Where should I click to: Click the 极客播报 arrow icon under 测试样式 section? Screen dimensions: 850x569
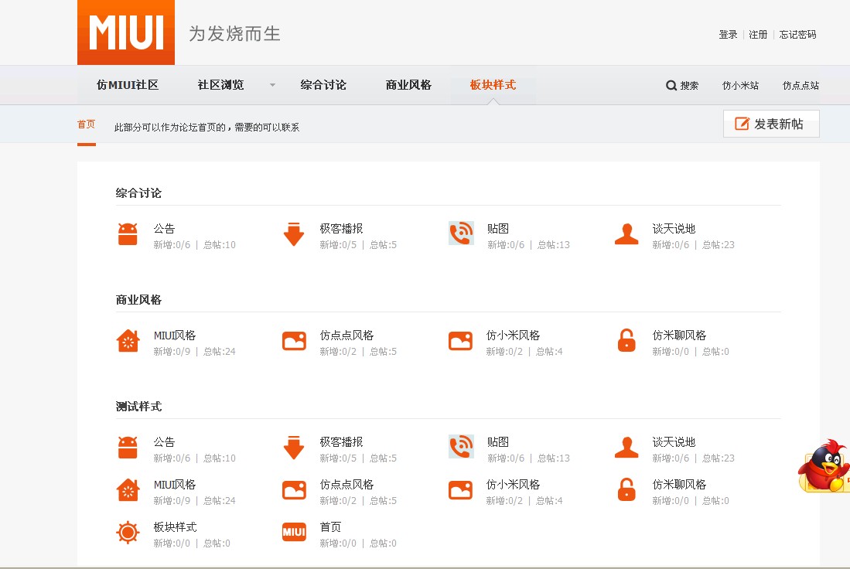[294, 448]
